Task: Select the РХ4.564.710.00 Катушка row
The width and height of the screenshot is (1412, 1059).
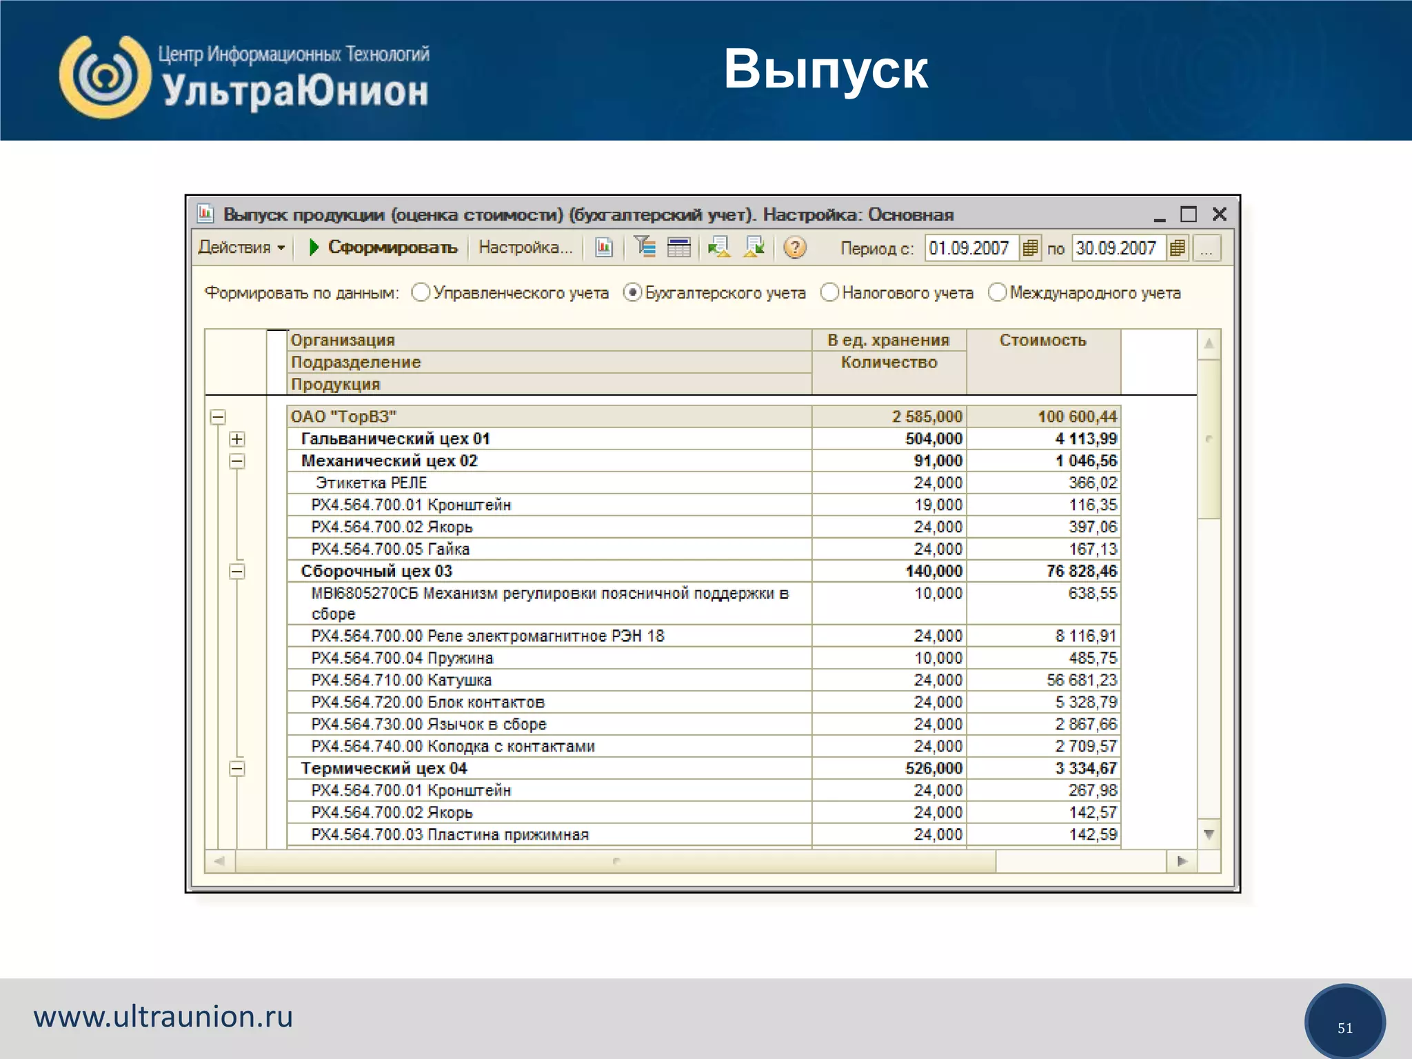Action: click(703, 680)
